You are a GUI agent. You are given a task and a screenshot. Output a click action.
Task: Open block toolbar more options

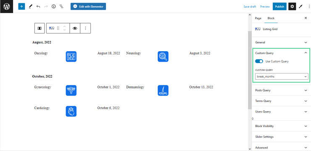point(85,28)
